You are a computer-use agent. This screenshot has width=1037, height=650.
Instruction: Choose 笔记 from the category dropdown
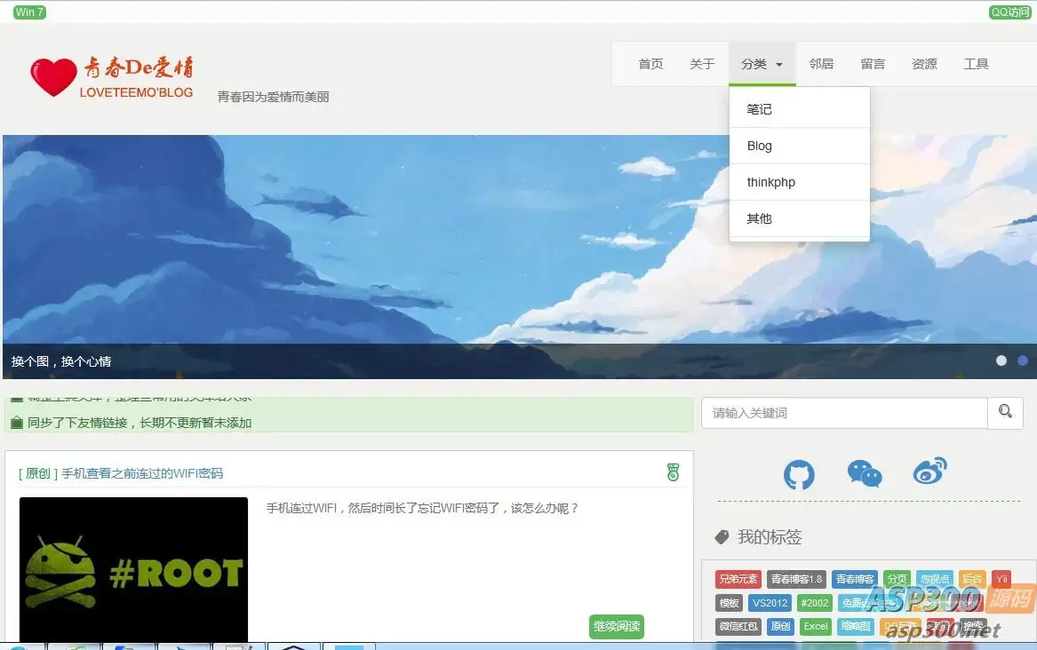coord(800,109)
